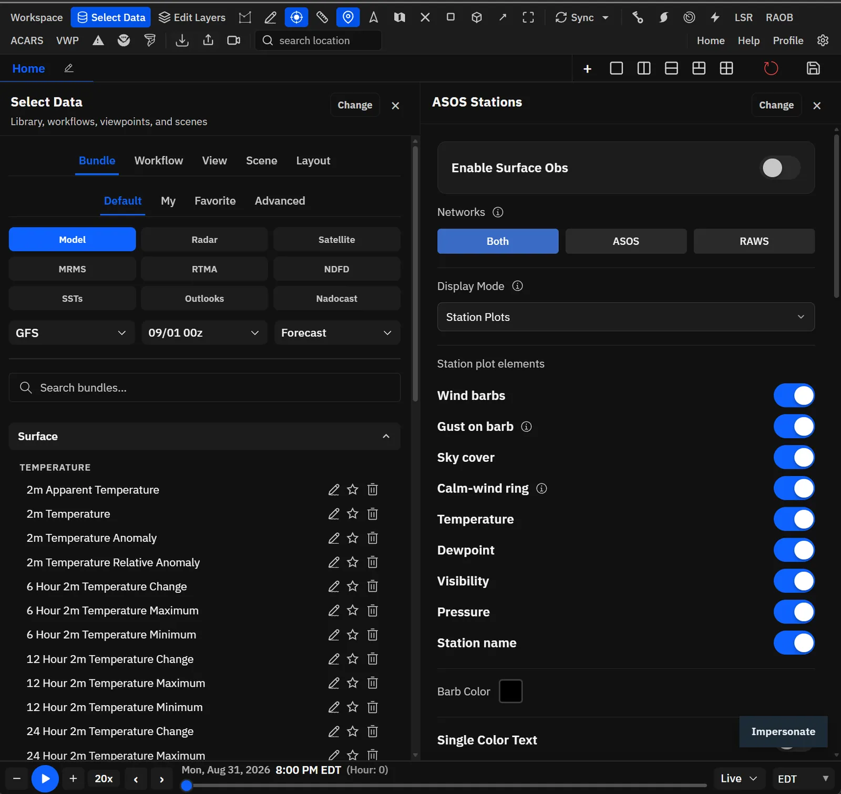This screenshot has height=794, width=841.
Task: Open Display Mode Station Plots dropdown
Action: coord(625,317)
